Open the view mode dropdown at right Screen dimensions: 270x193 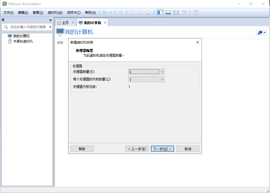click(261, 32)
